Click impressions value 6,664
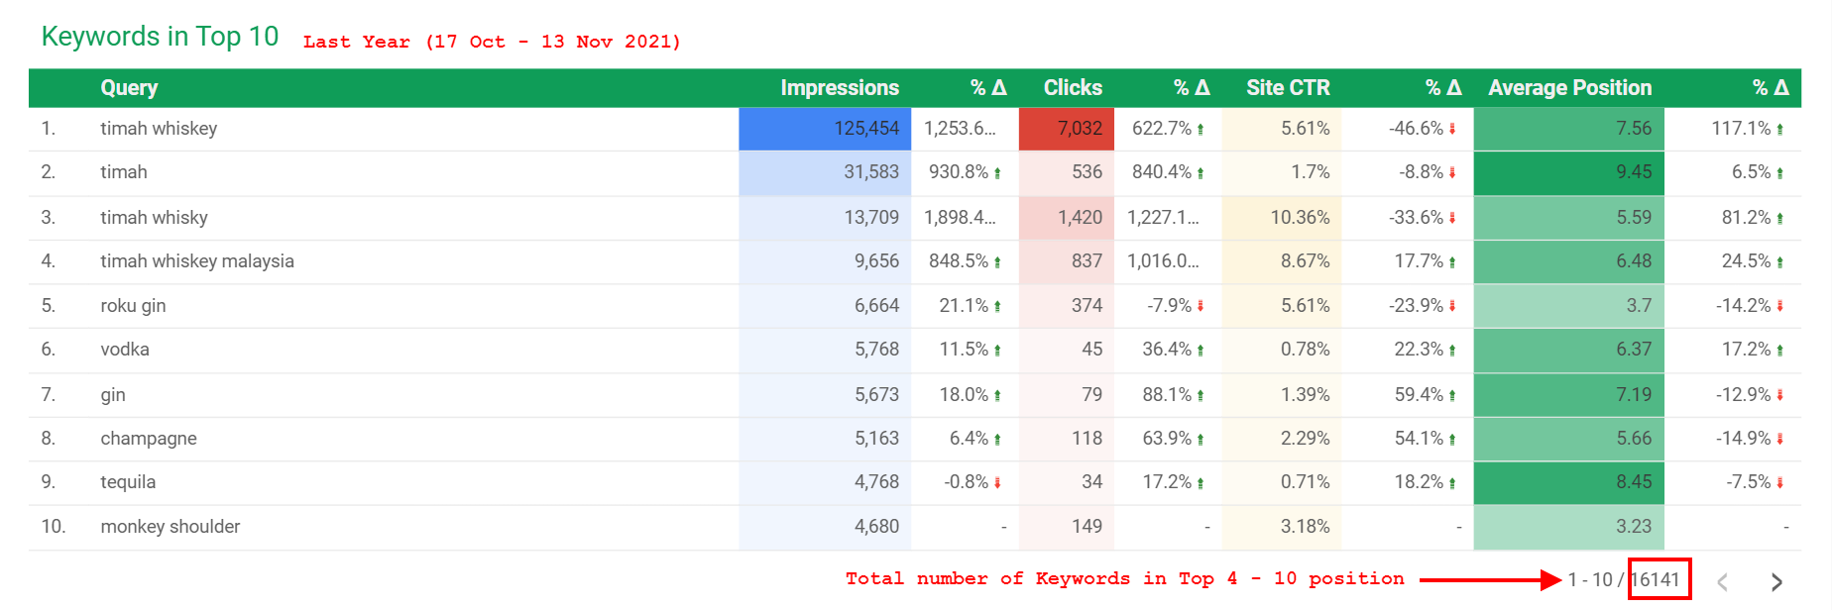The height and width of the screenshot is (610, 1832). [x=876, y=306]
